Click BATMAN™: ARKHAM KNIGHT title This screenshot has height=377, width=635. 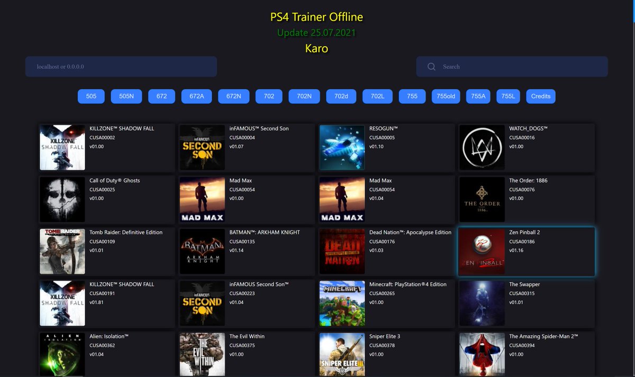(265, 232)
